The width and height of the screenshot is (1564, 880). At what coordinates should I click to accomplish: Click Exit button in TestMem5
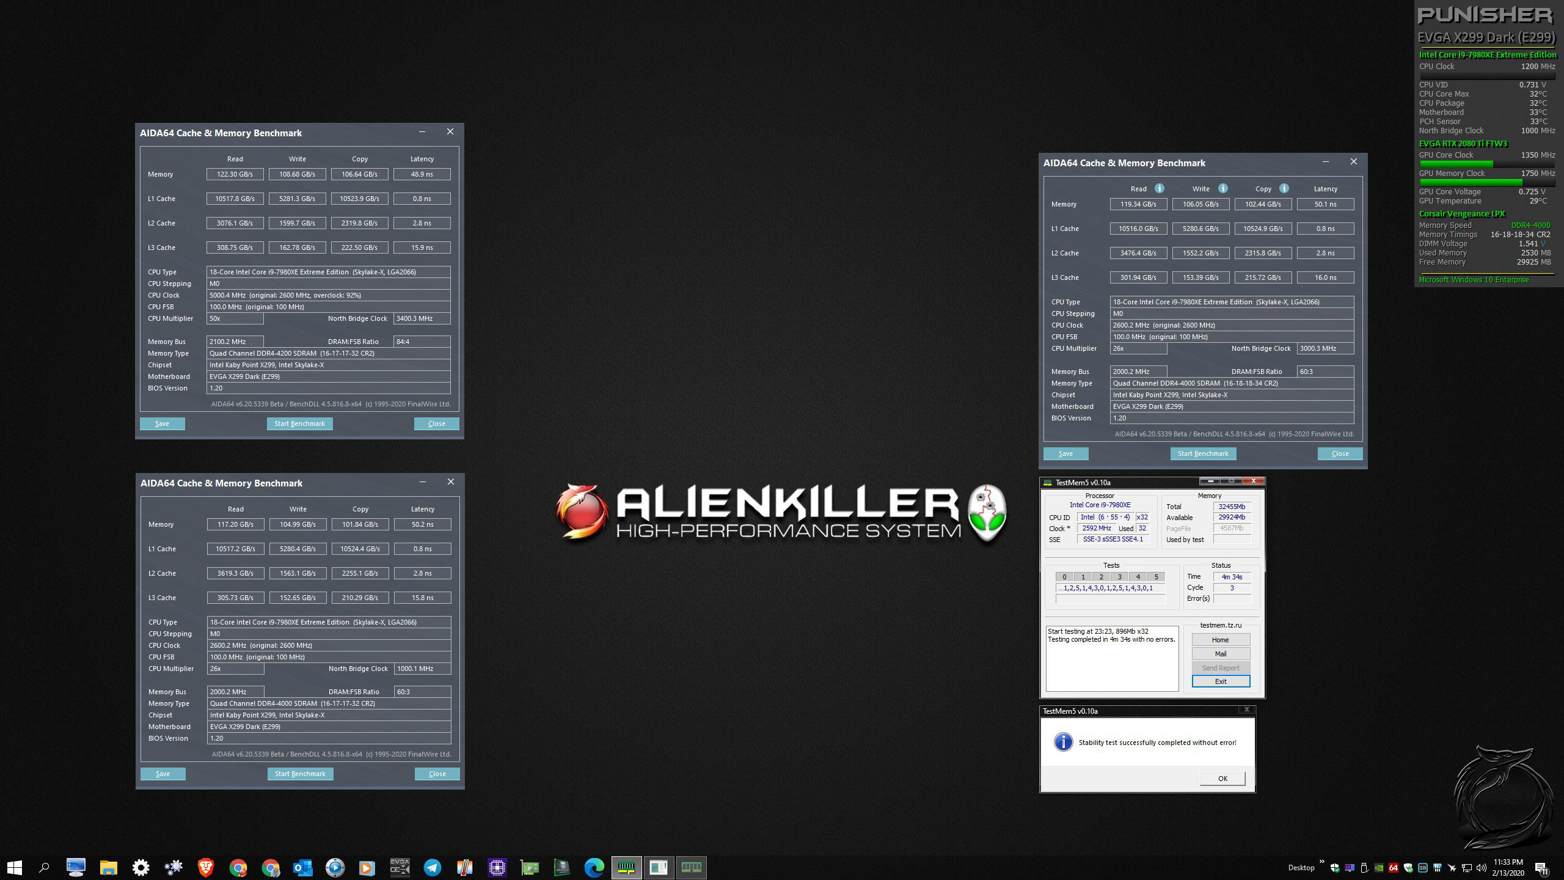pos(1220,681)
